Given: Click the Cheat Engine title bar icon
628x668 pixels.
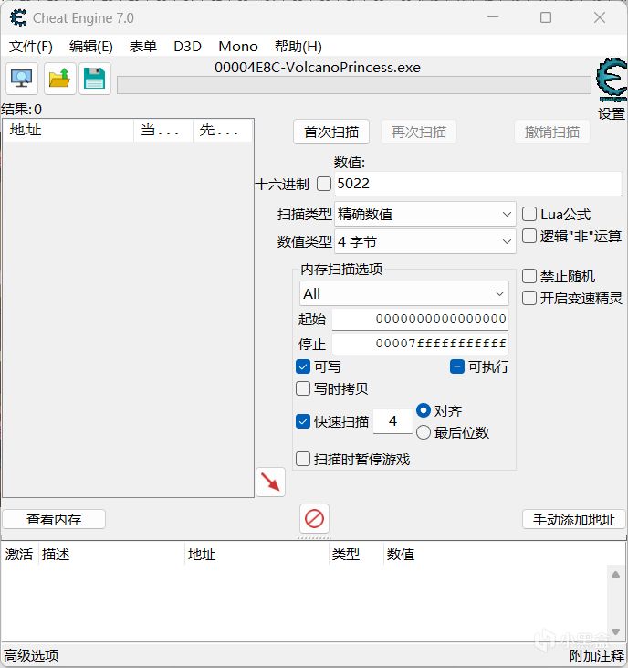Looking at the screenshot, I should pos(18,18).
